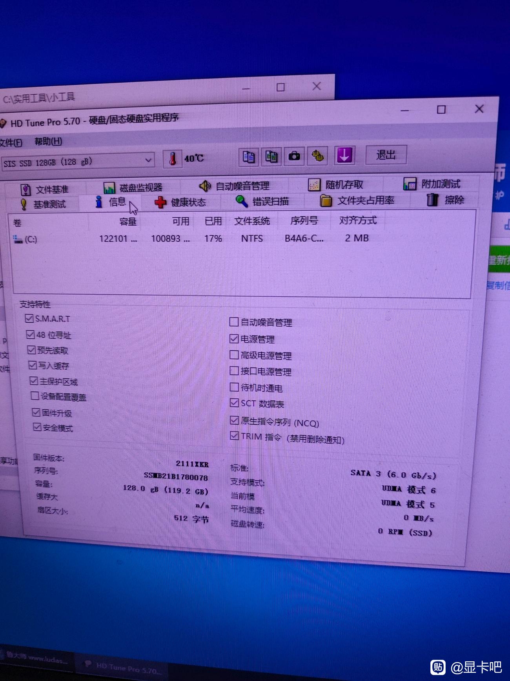
Task: Open the 附加测试 tab
Action: [x=432, y=184]
